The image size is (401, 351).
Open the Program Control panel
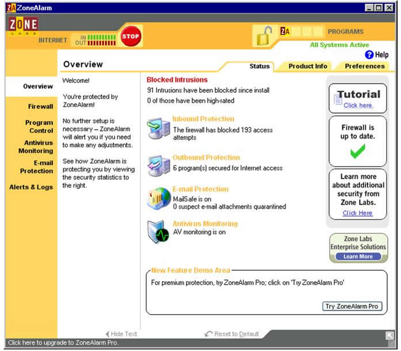click(39, 127)
